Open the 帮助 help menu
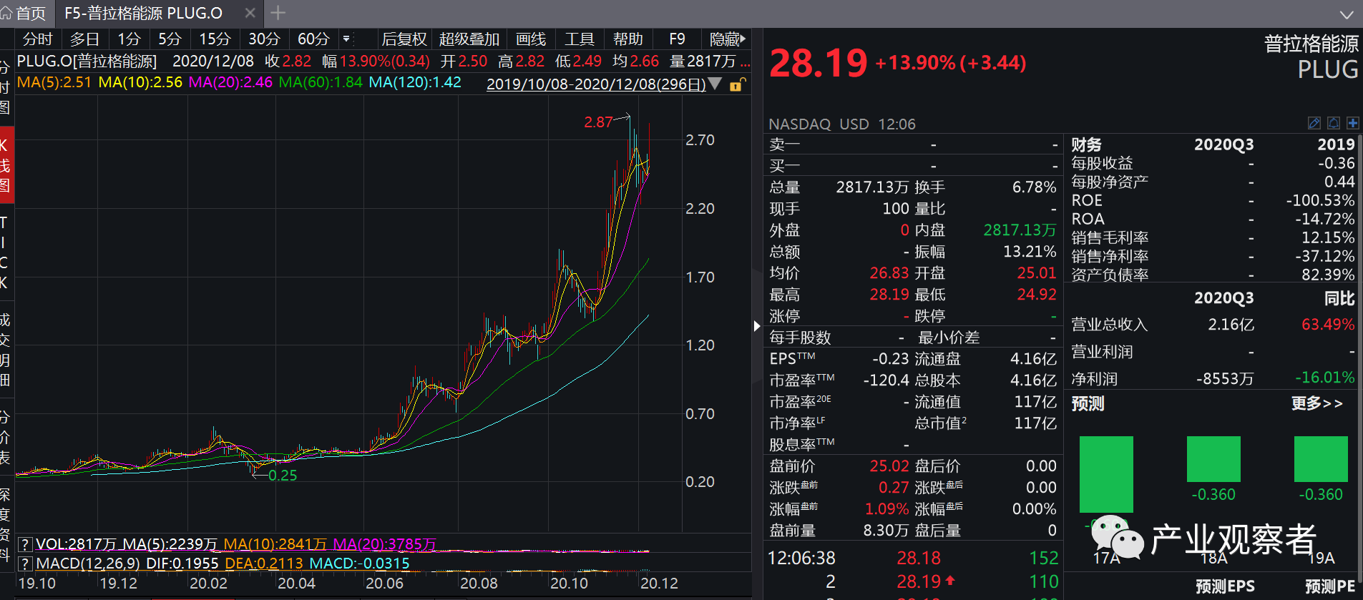1363x600 pixels. [x=628, y=39]
